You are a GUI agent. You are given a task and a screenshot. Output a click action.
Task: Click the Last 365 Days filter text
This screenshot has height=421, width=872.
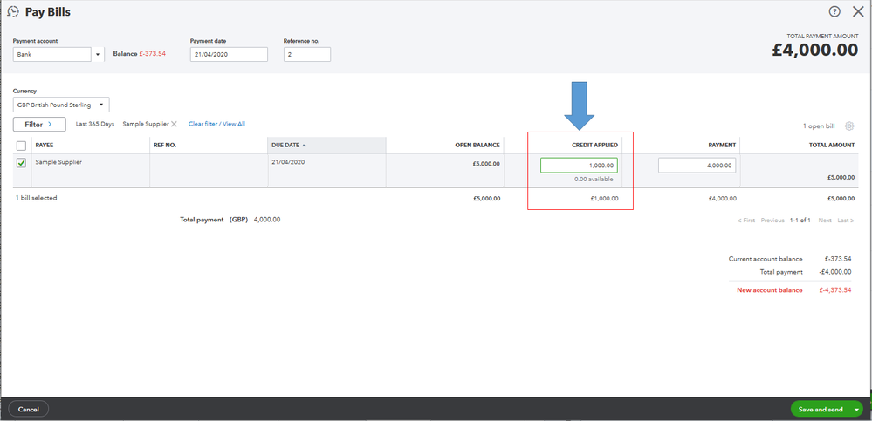tap(95, 124)
